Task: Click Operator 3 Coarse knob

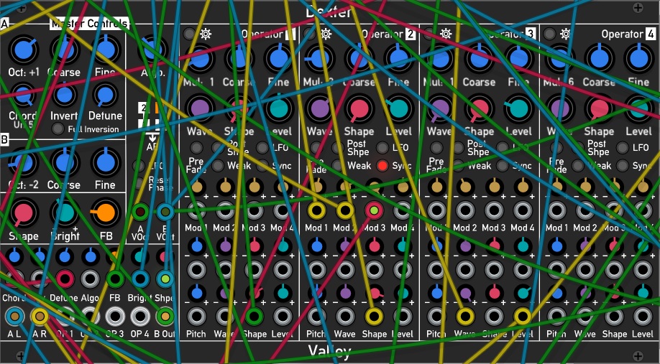Action: pyautogui.click(x=479, y=57)
